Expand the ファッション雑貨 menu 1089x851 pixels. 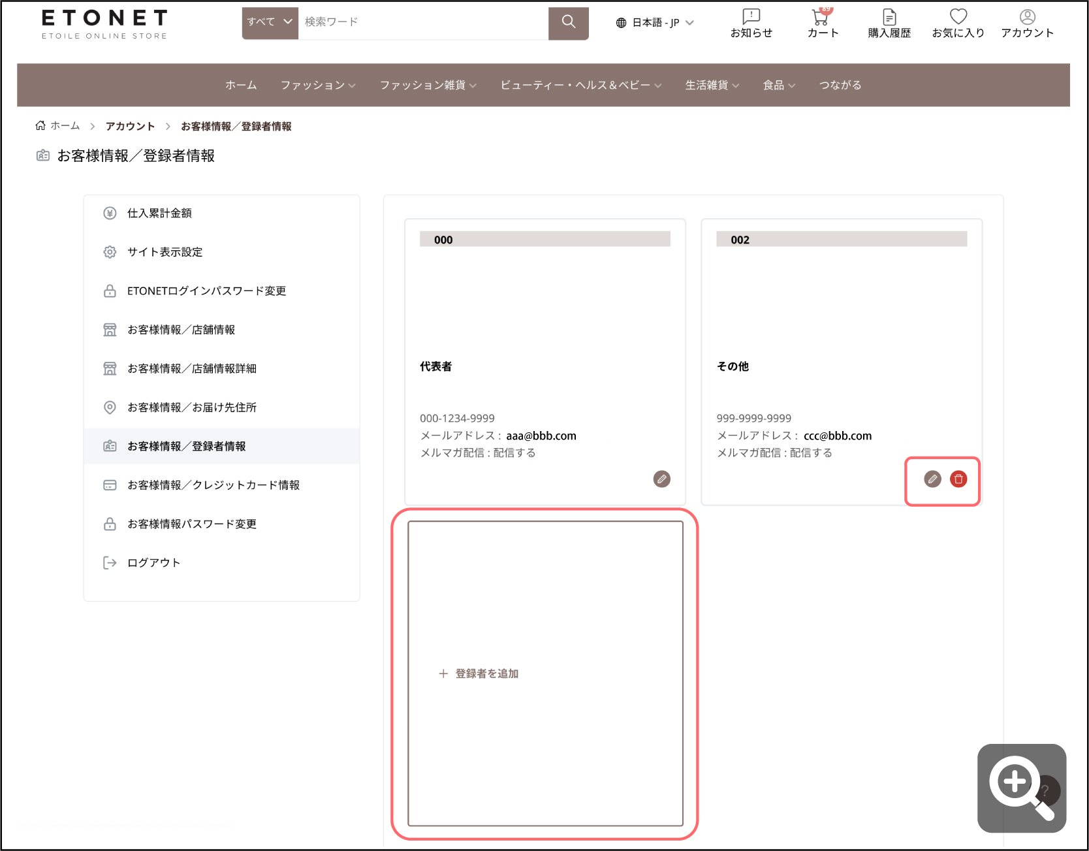[x=428, y=85]
